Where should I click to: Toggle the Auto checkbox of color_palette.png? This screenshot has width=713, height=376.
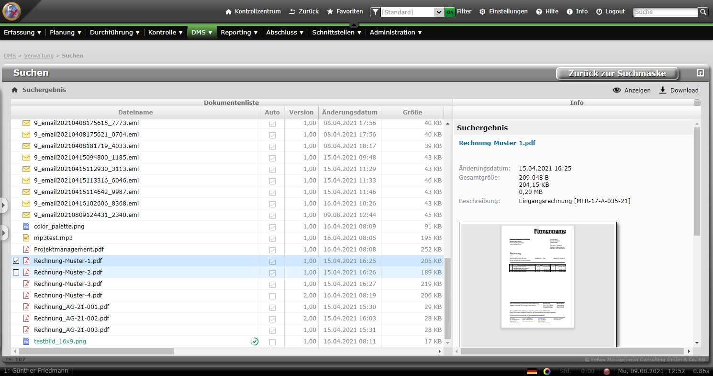tap(272, 227)
